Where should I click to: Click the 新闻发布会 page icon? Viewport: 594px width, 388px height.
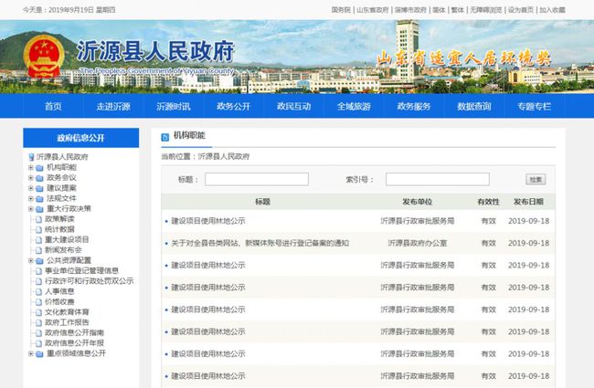point(38,250)
